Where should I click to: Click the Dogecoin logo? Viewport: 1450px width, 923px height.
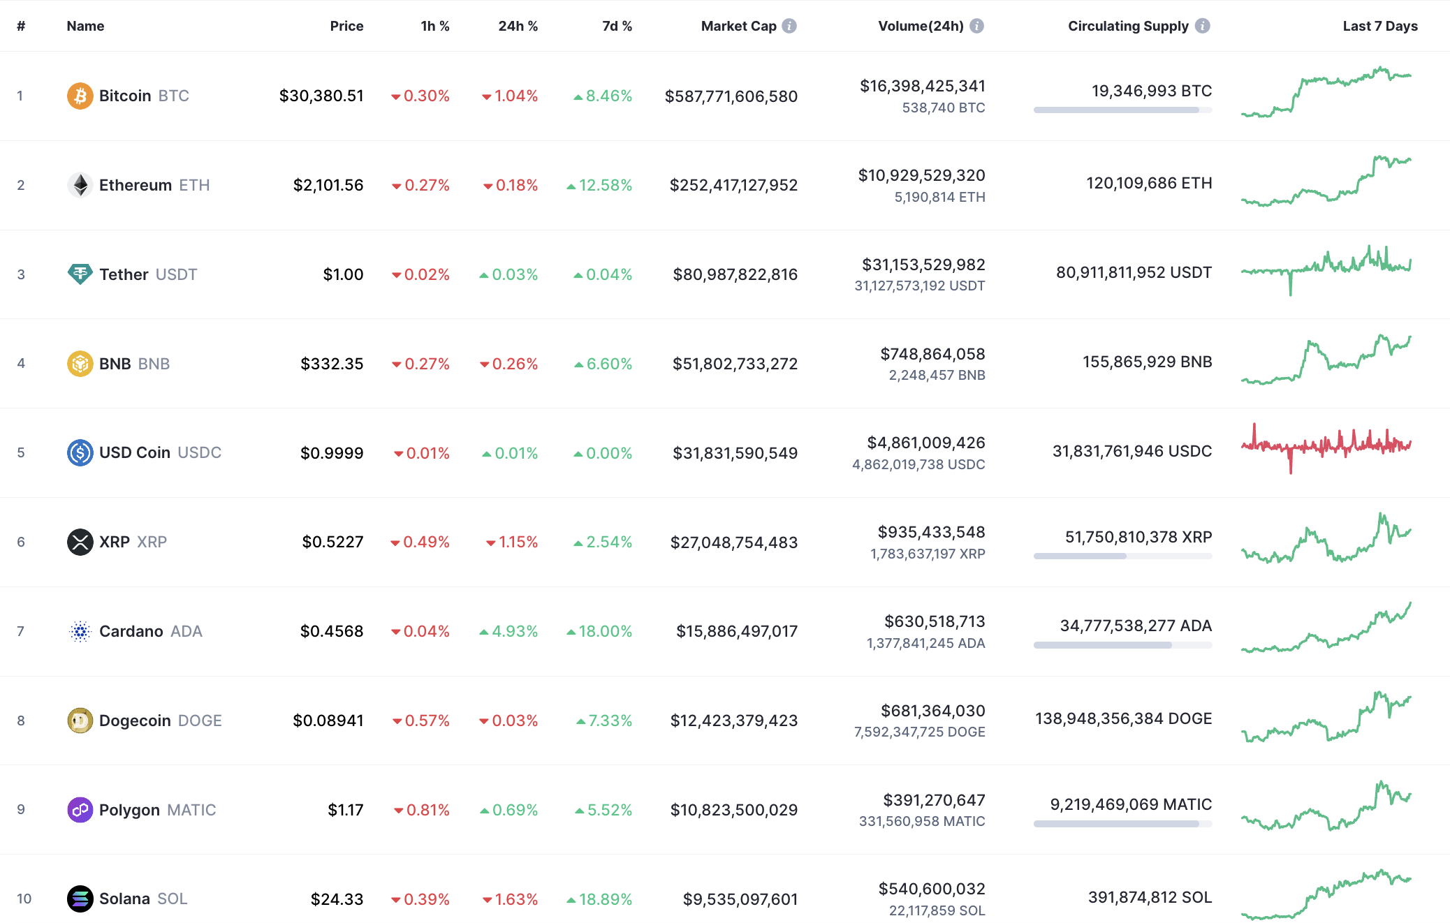tap(80, 720)
